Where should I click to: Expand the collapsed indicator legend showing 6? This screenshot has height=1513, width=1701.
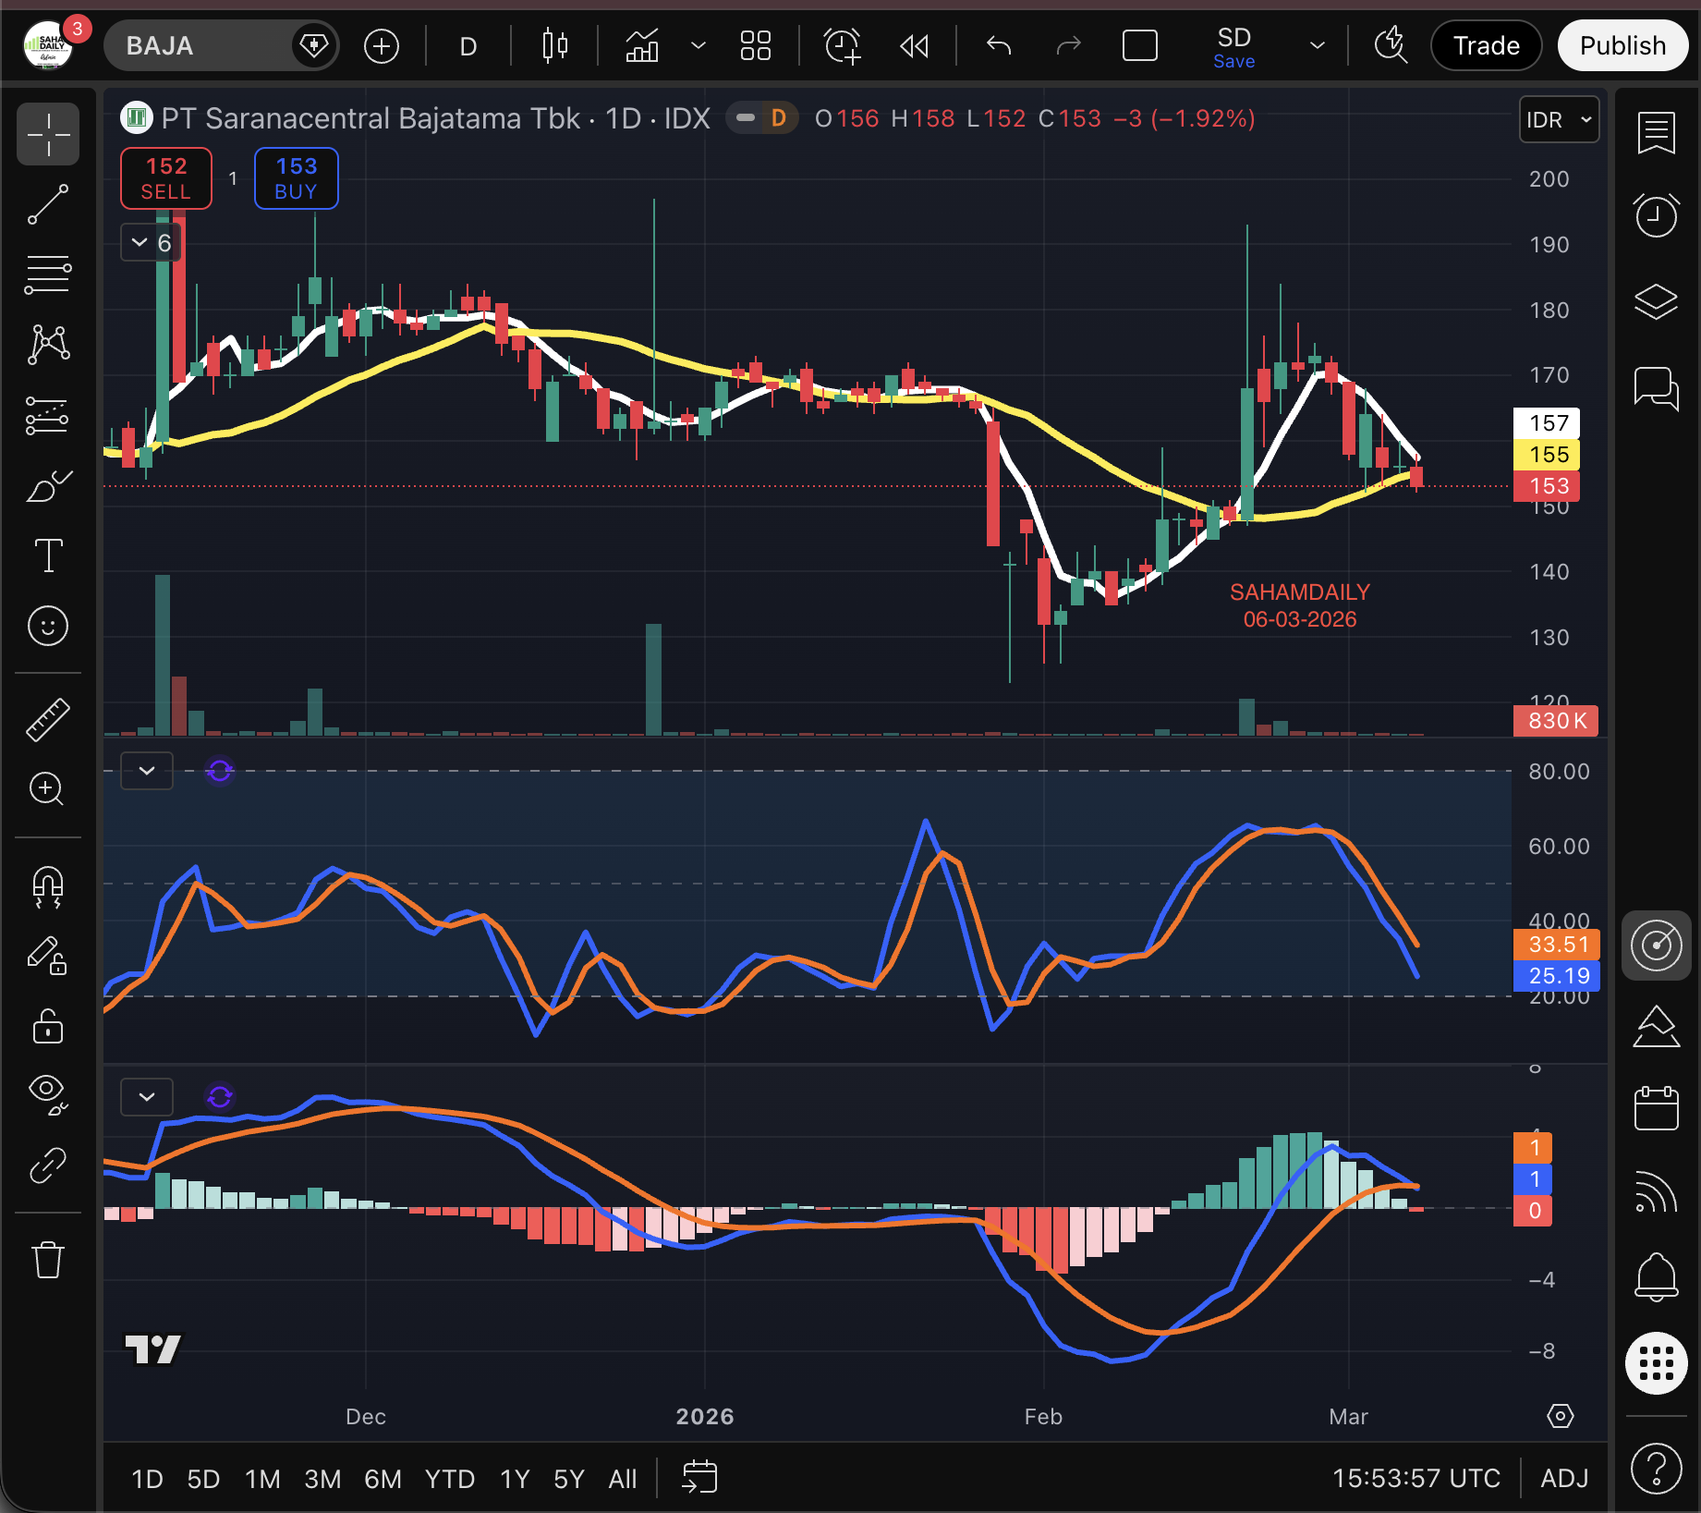tap(152, 242)
